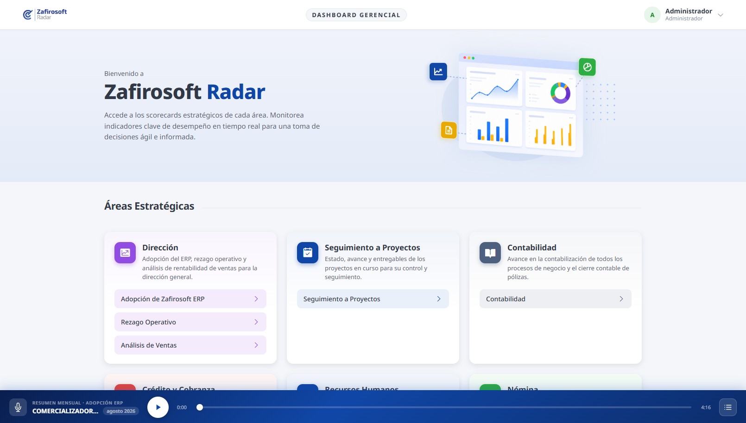Open the Contabilidad scorecard row
Viewport: 746px width, 423px height.
pyautogui.click(x=556, y=299)
